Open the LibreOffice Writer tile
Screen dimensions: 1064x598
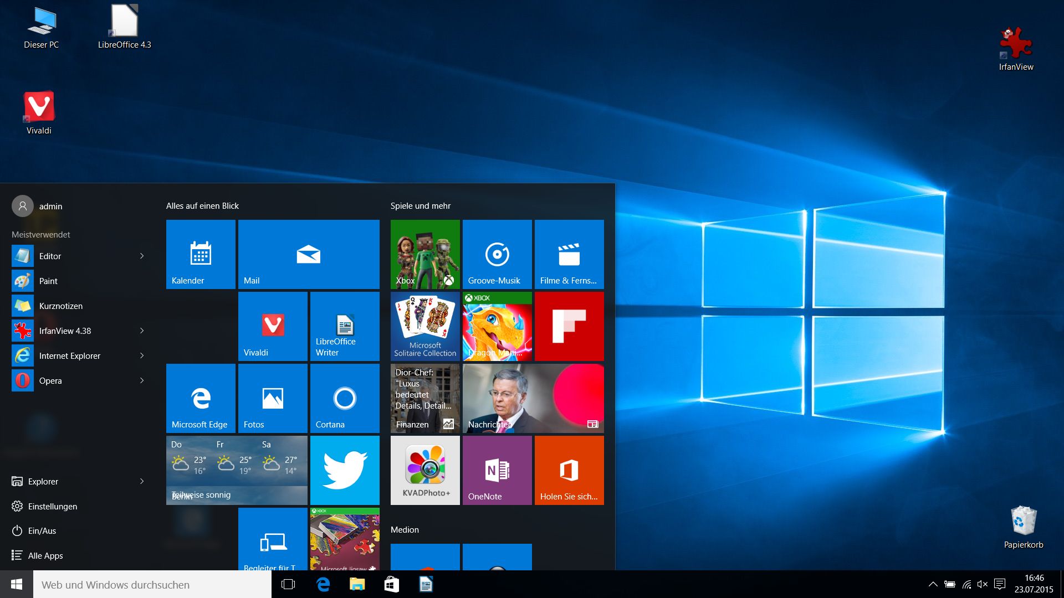[x=345, y=326]
